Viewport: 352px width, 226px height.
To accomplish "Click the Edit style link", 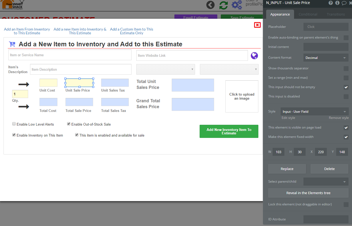I will (288, 118).
